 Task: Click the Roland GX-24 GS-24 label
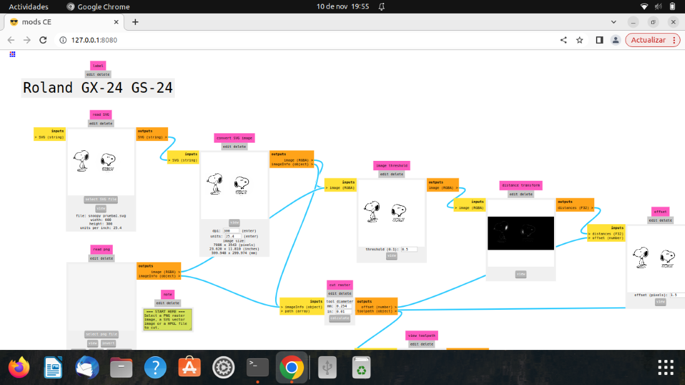(x=98, y=88)
